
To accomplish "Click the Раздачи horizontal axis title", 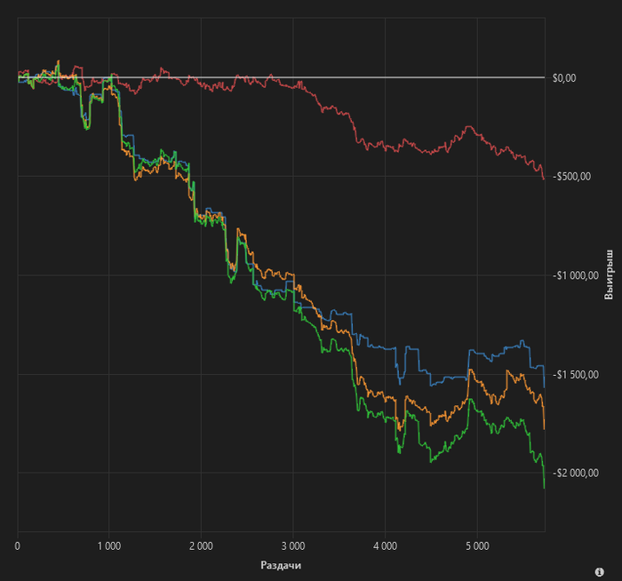I will tap(281, 565).
